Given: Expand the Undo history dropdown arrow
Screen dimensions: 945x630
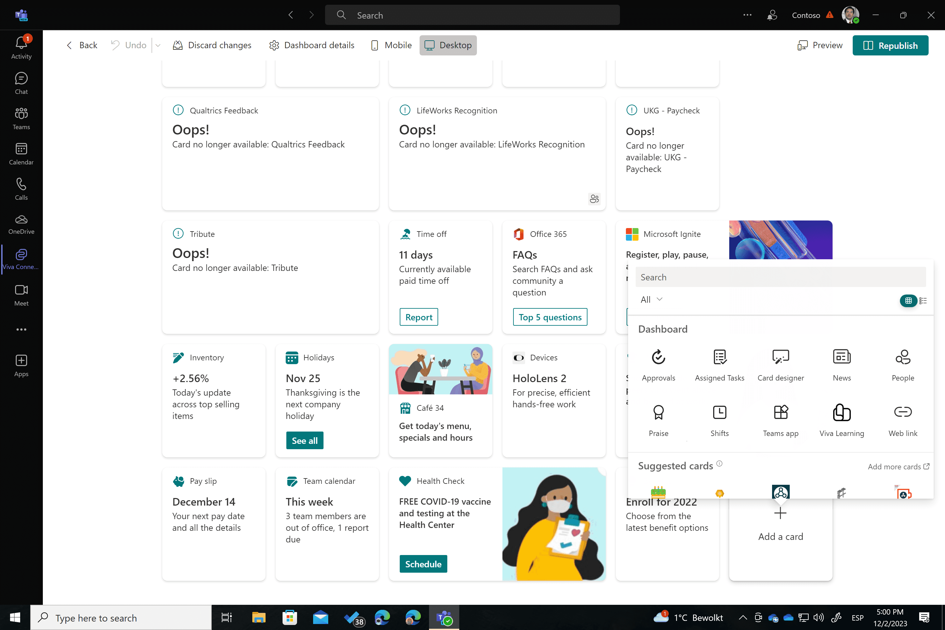Looking at the screenshot, I should [x=158, y=45].
